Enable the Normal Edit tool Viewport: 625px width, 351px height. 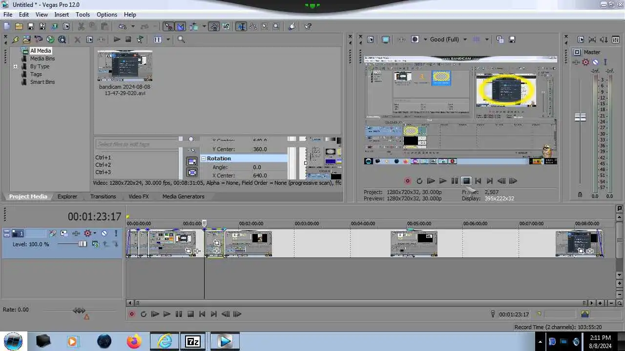[x=241, y=26]
